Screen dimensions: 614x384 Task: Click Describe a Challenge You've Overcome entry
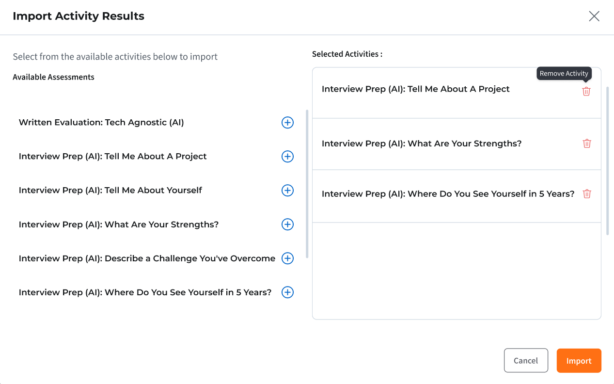[x=147, y=258]
